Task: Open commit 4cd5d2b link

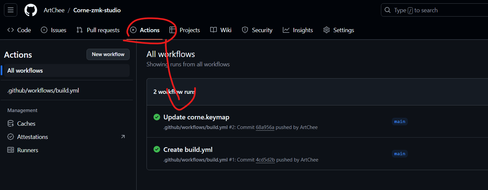Action: point(265,160)
